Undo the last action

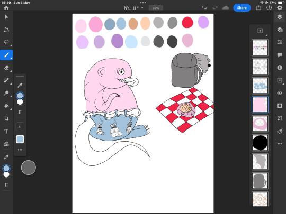coord(204,7)
